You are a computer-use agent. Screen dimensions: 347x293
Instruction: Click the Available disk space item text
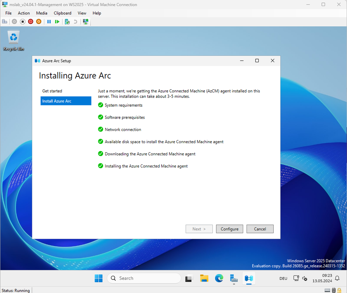[x=164, y=142]
